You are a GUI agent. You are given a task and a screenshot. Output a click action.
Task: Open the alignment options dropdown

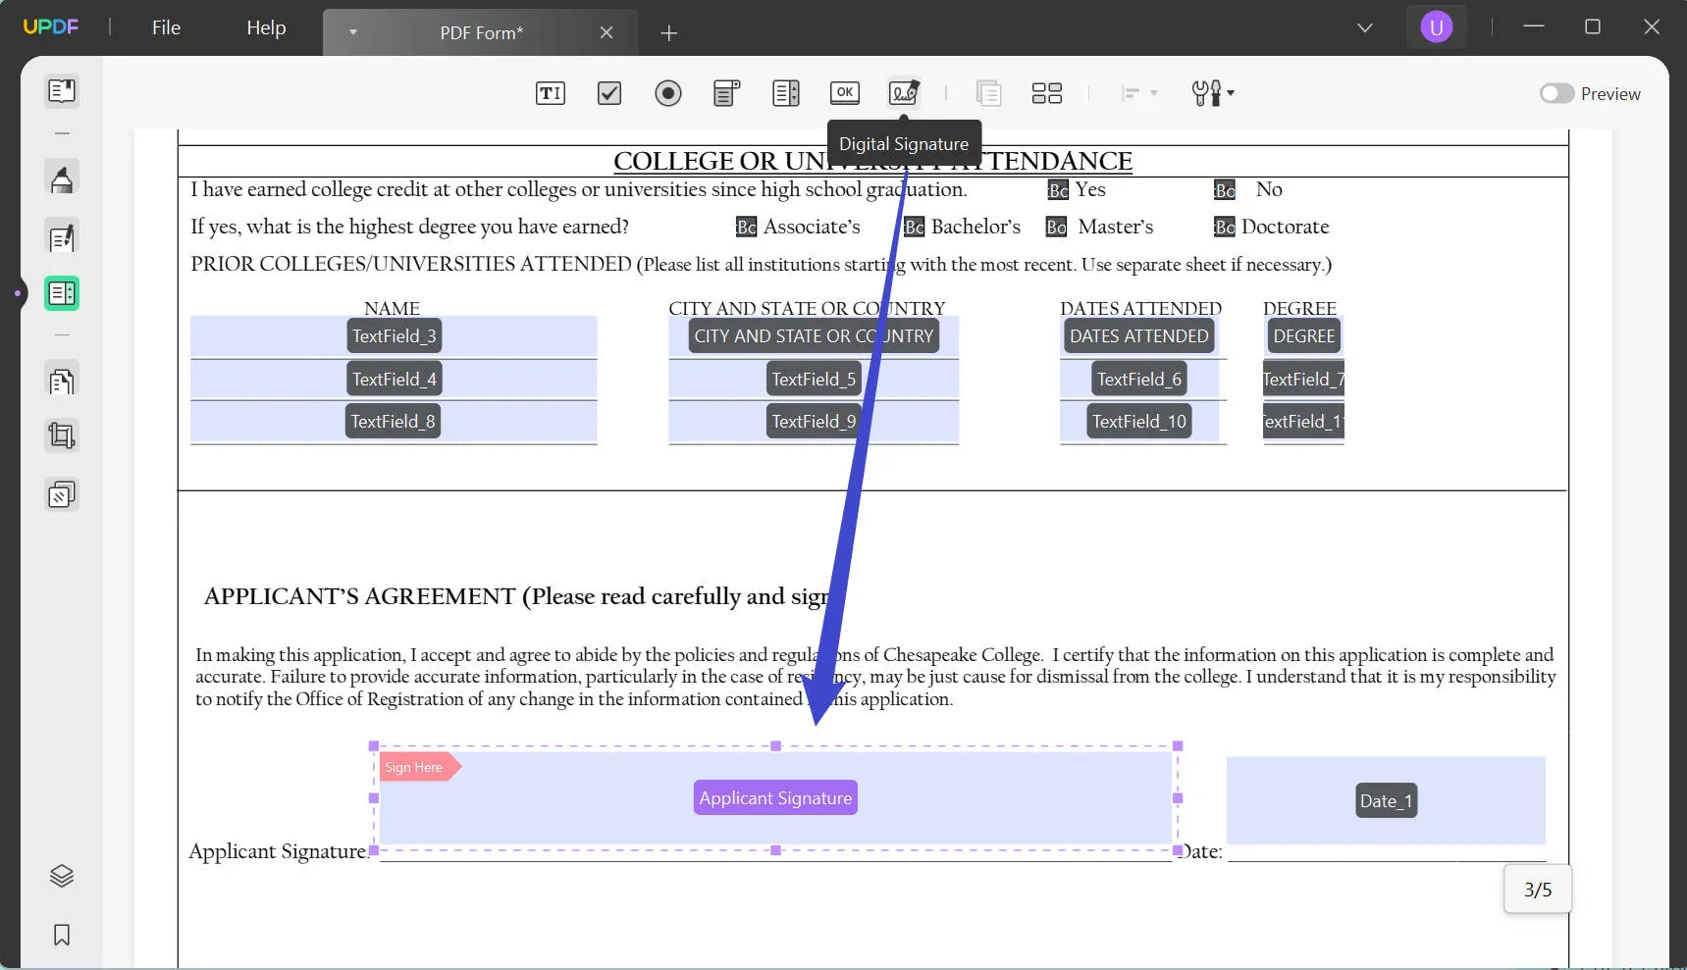(x=1138, y=93)
